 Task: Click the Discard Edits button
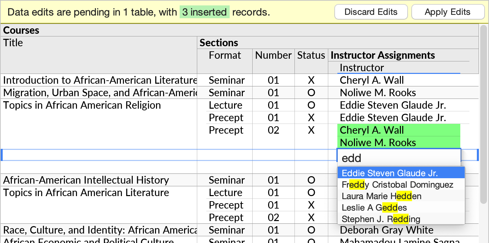coord(371,12)
